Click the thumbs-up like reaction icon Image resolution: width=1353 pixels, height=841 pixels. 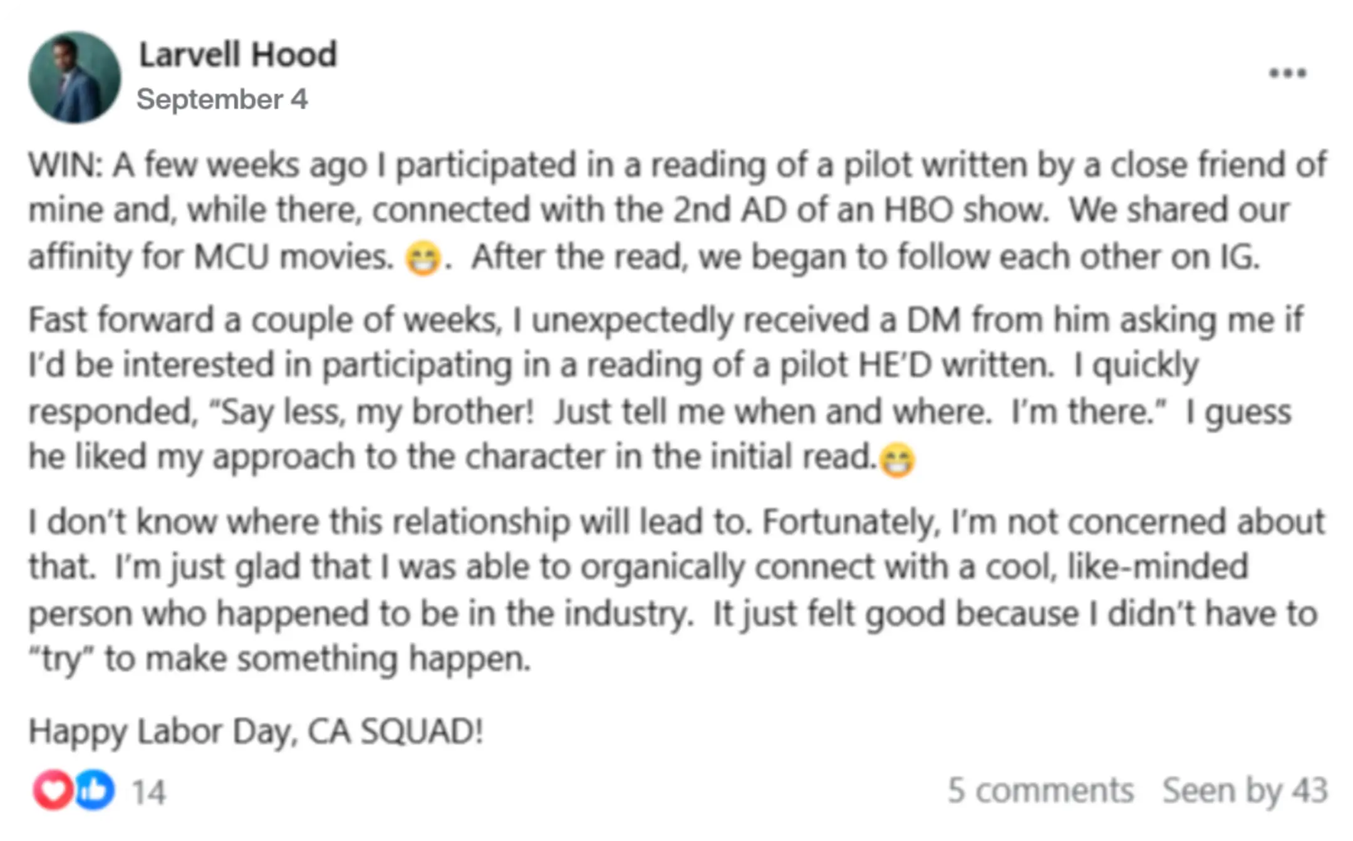pyautogui.click(x=95, y=790)
